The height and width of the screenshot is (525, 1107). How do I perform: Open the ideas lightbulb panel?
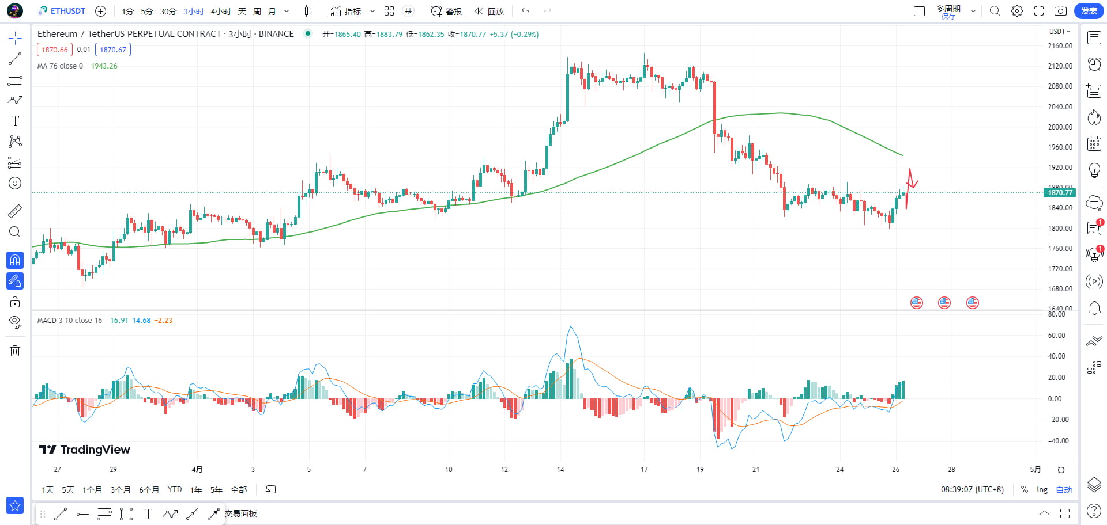1094,170
